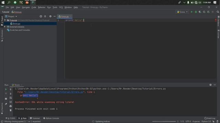Toggle the Project tool window strip button
The height and width of the screenshot is (123, 220).
(x=2, y=20)
